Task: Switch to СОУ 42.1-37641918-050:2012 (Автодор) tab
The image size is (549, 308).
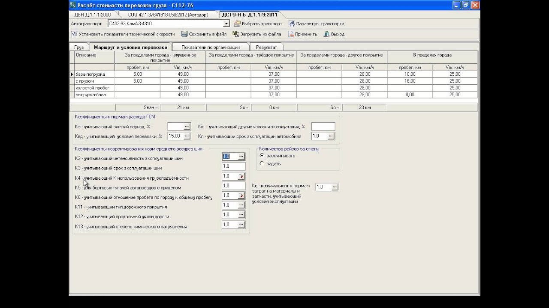Action: pos(168,15)
